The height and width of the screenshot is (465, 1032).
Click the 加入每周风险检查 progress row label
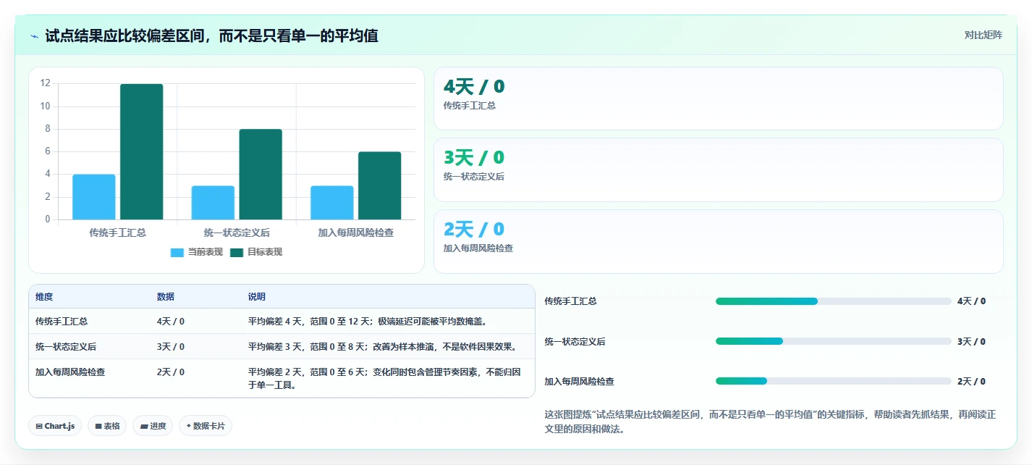[579, 381]
